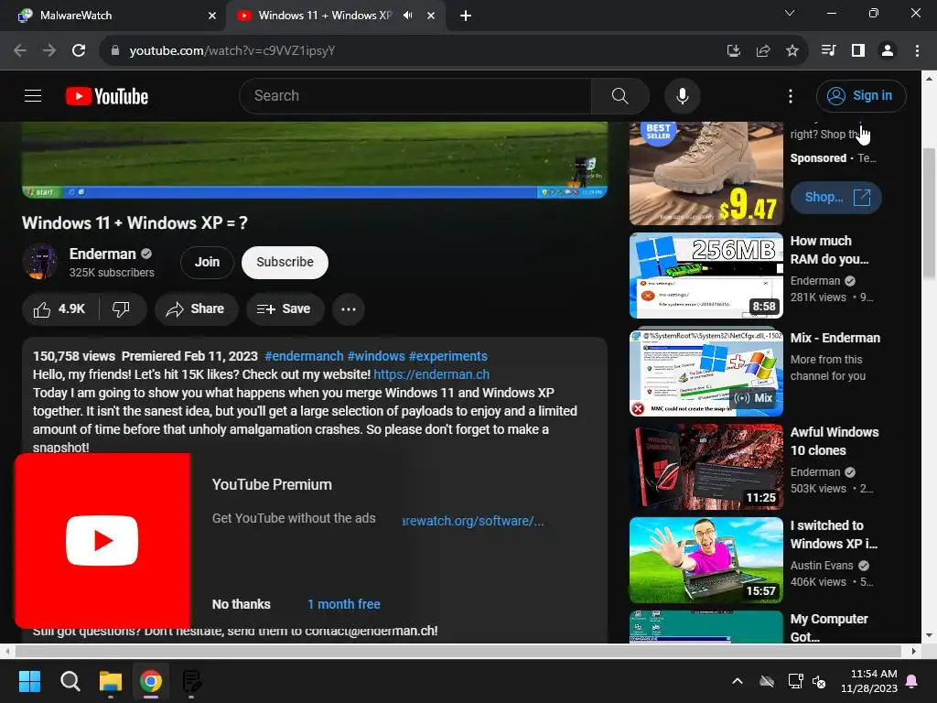This screenshot has width=937, height=703.
Task: Click the vertical page scrollbar
Action: pyautogui.click(x=930, y=212)
